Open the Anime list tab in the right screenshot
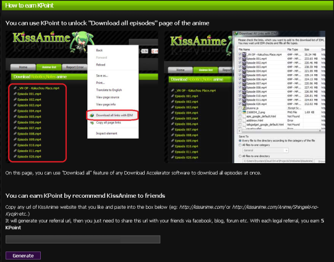This screenshot has width=334, height=262. (205, 70)
